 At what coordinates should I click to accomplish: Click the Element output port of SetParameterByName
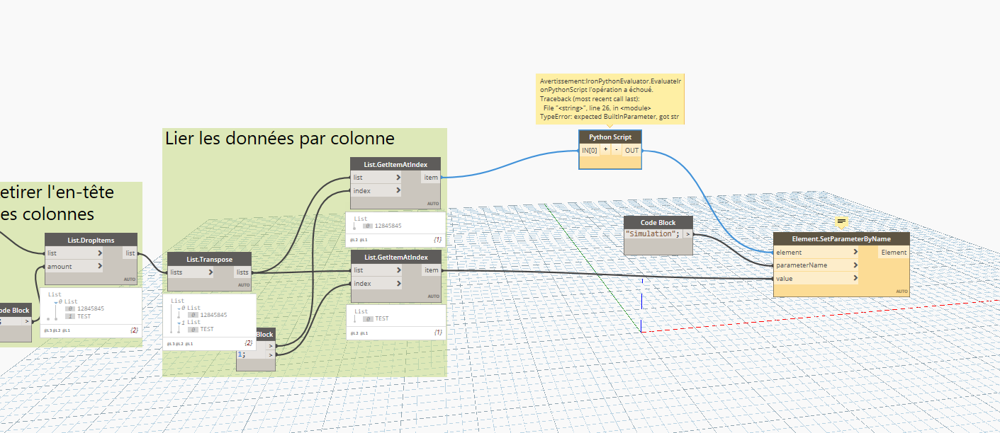(x=893, y=252)
